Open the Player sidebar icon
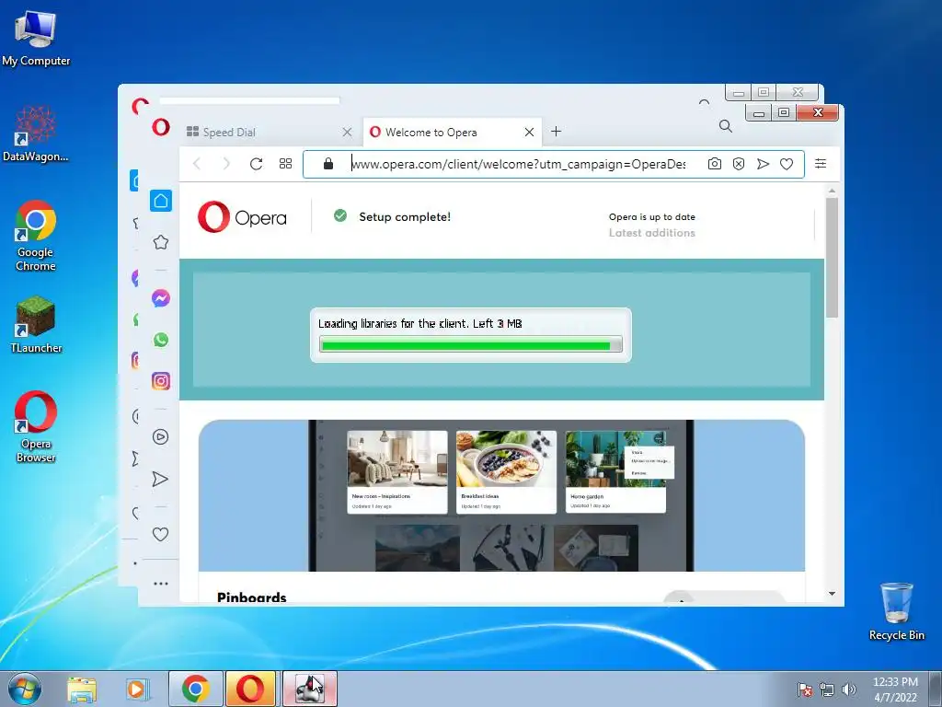Image resolution: width=942 pixels, height=707 pixels. [x=160, y=437]
